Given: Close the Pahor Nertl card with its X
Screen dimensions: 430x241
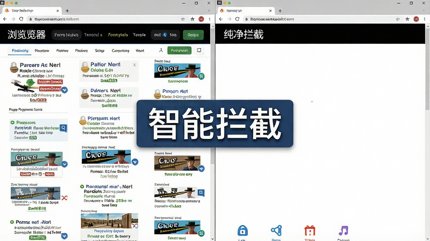Looking at the screenshot, I should click(134, 65).
